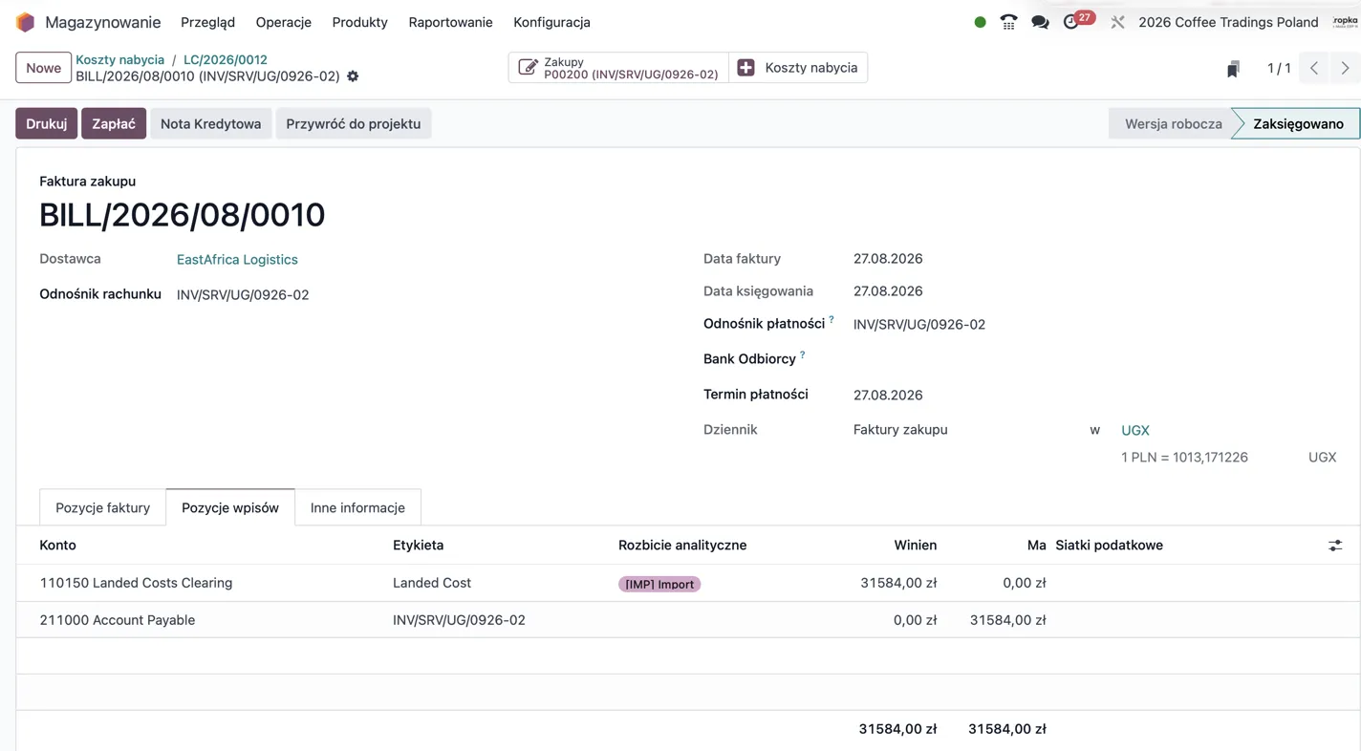Go to previous record arrow

[1314, 68]
